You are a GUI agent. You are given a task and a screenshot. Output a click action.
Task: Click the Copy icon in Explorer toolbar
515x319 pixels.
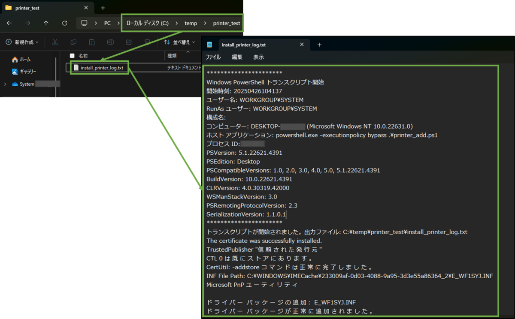click(x=73, y=42)
